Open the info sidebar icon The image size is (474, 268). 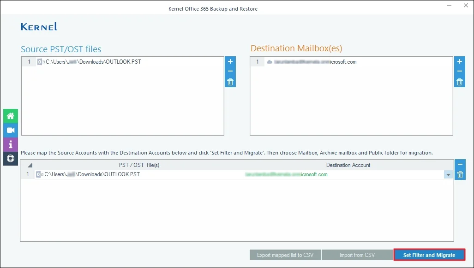(x=11, y=144)
